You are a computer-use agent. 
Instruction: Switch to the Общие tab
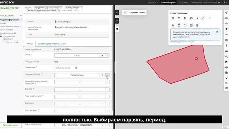(30, 44)
